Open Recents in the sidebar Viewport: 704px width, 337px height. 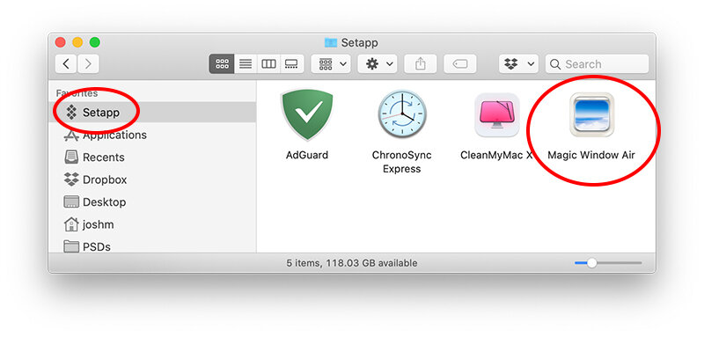point(152,157)
